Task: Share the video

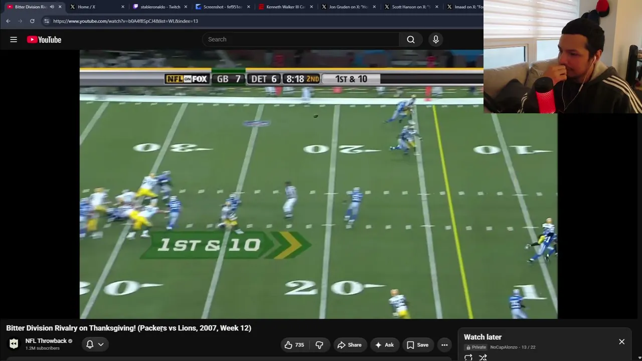Action: pos(349,345)
